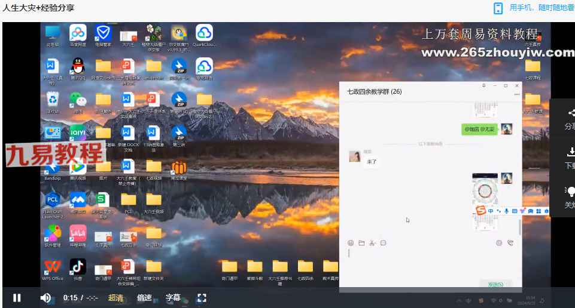This screenshot has height=308, width=575.
Task: Click the green 发送 send button
Action: click(495, 284)
